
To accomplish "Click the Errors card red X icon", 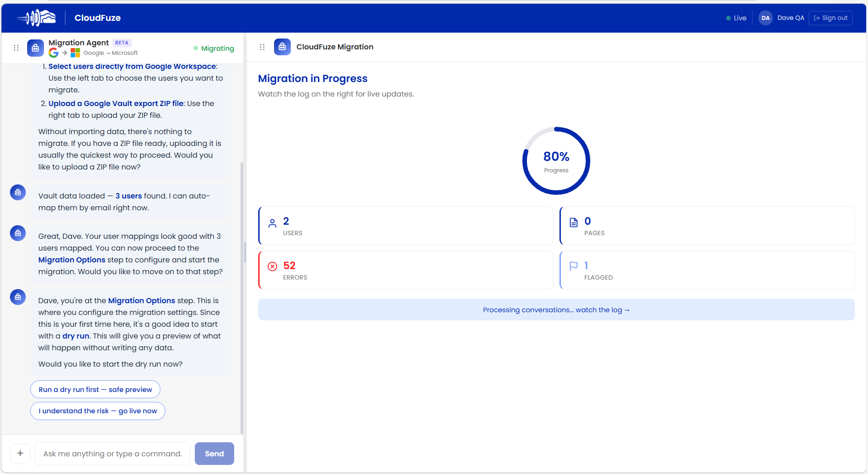I will pos(272,266).
